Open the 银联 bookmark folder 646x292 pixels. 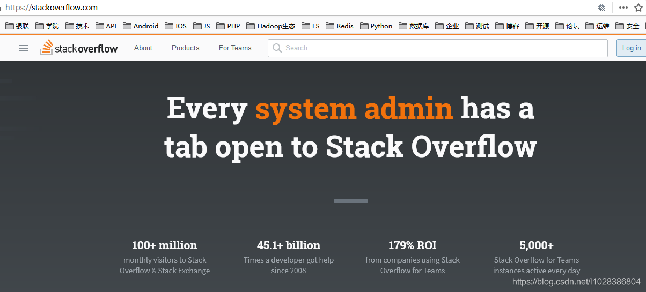(17, 26)
